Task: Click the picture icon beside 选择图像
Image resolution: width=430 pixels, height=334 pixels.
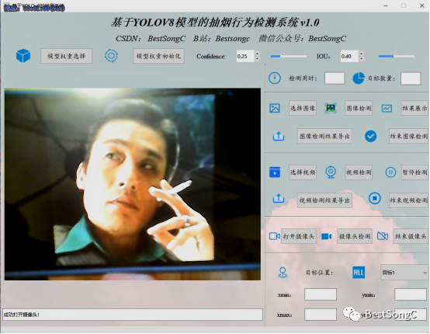Action: [275, 108]
